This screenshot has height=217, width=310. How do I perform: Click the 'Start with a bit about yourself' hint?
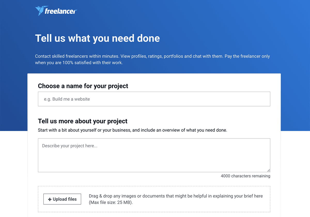[133, 130]
